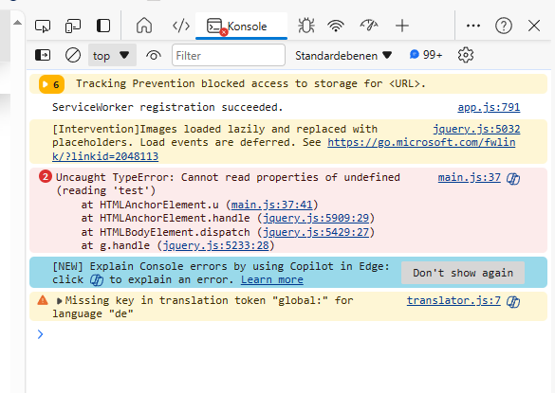Open stack frame link jquery.js:5233:28

tap(215, 245)
